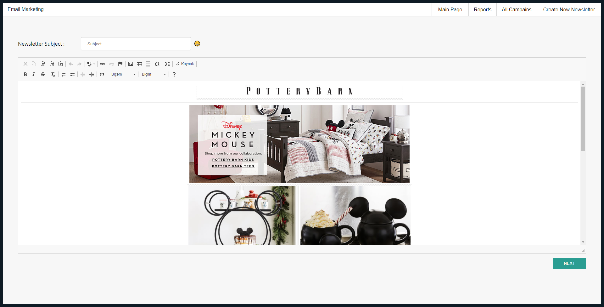Click the Paste clipboard icon
Screen dimensions: 604x307
click(x=43, y=64)
